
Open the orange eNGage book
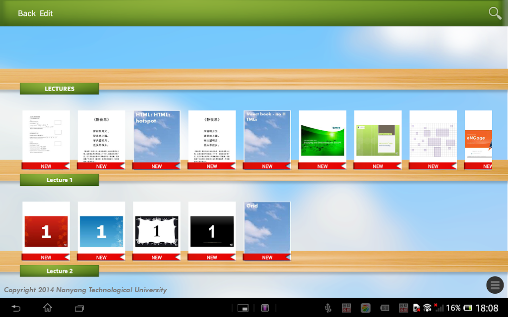(479, 140)
